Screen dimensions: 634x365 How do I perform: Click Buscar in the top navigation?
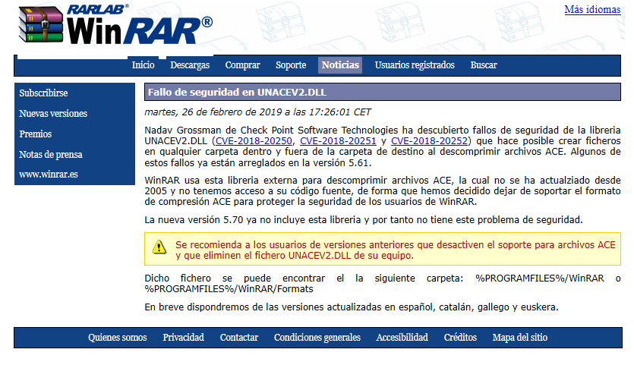click(484, 65)
